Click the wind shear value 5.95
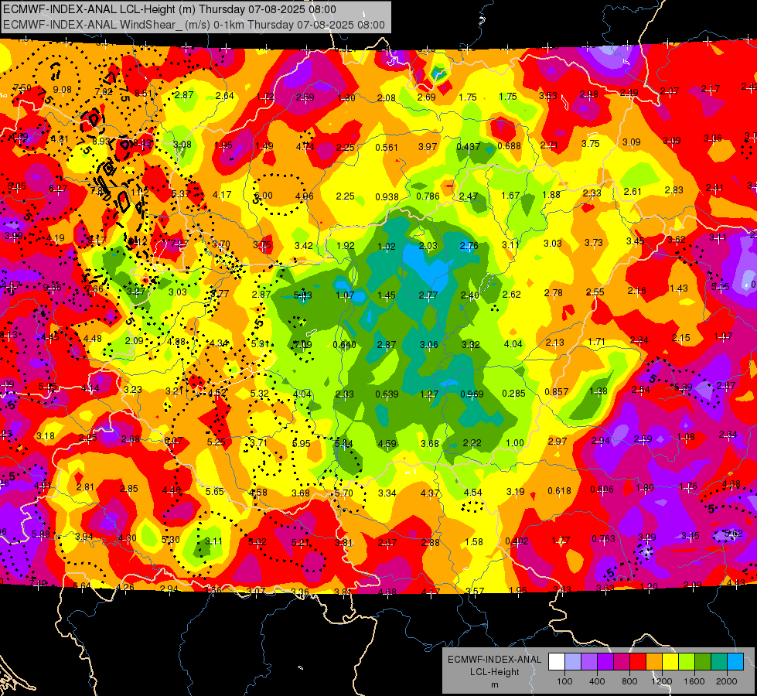This screenshot has height=696, width=757. click(302, 444)
